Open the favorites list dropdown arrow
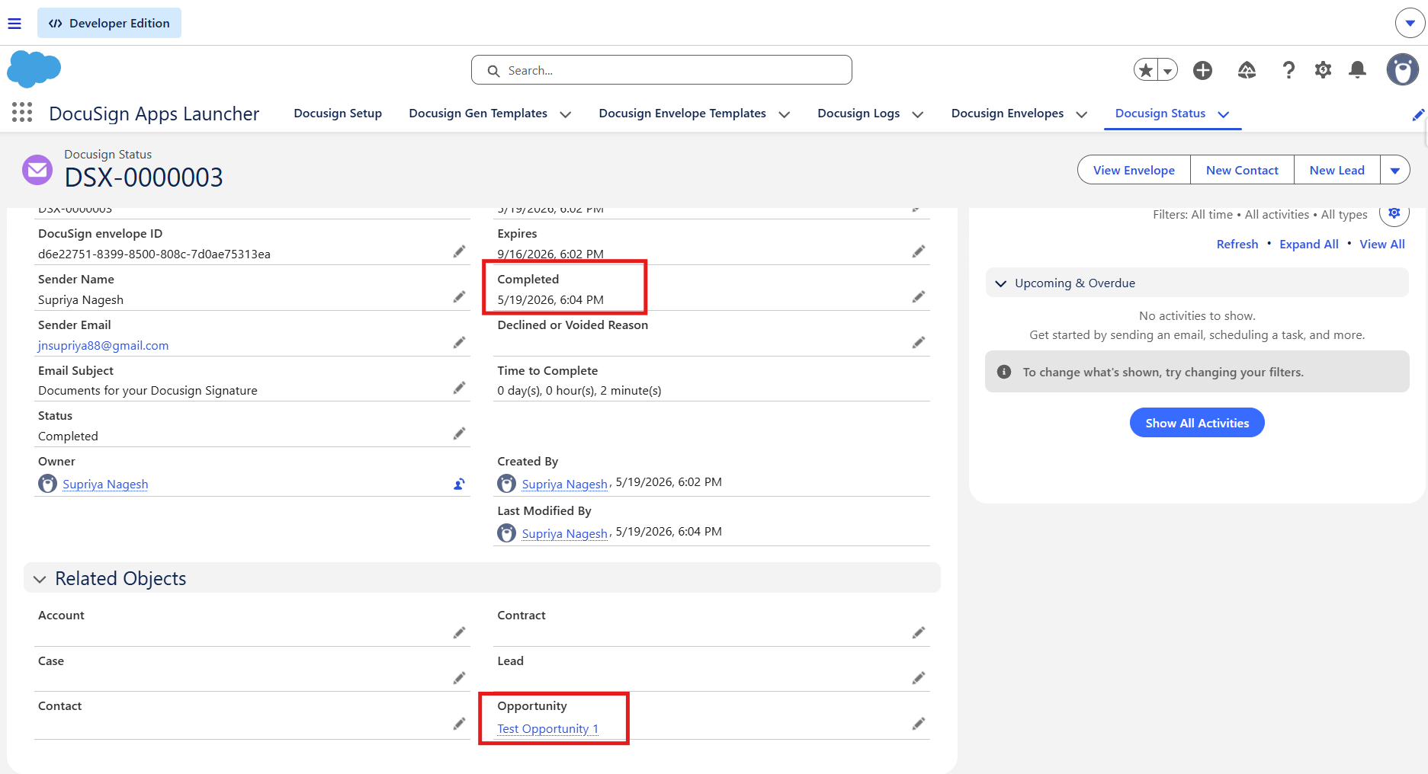 tap(1167, 70)
